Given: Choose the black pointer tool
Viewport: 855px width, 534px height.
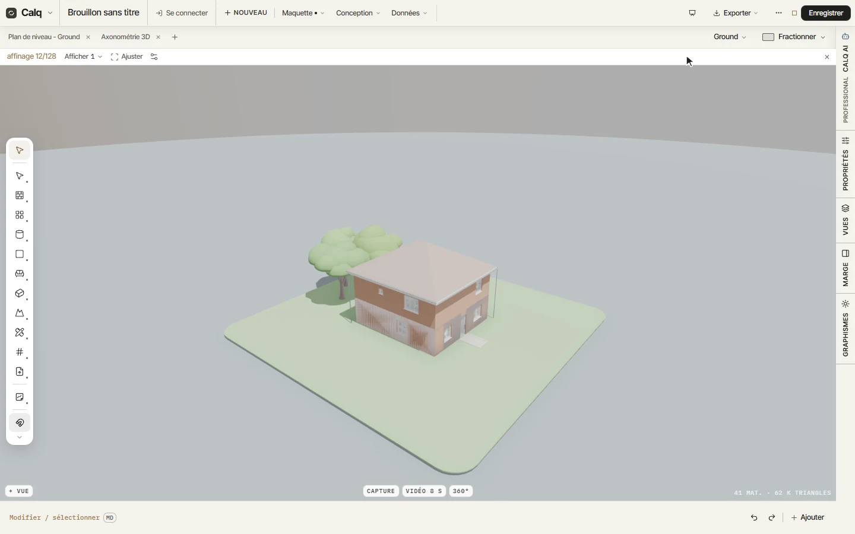Looking at the screenshot, I should pyautogui.click(x=20, y=176).
